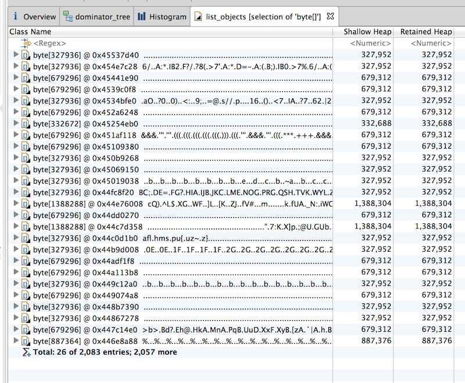The width and height of the screenshot is (465, 383).
Task: Expand byte[332672] @ 0x45254eb0 row
Action: click(x=16, y=123)
